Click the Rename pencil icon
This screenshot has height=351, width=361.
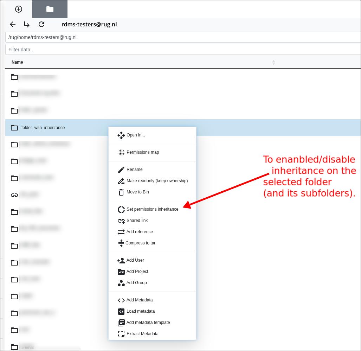tap(121, 170)
